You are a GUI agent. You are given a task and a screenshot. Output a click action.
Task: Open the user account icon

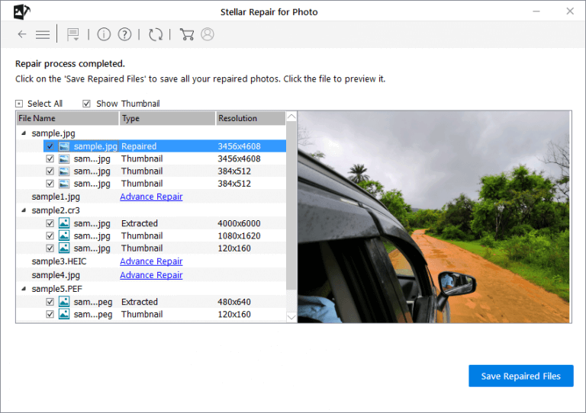pos(207,34)
